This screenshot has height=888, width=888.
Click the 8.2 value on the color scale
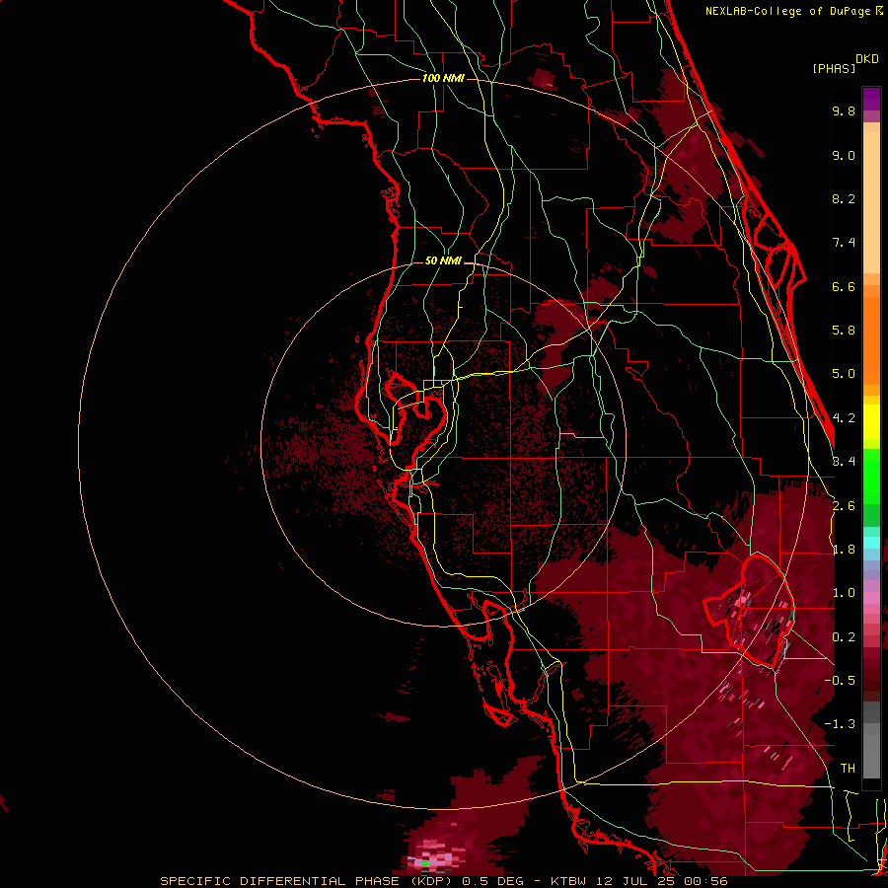[844, 199]
